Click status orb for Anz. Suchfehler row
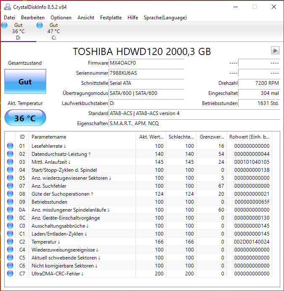 coord(10,186)
